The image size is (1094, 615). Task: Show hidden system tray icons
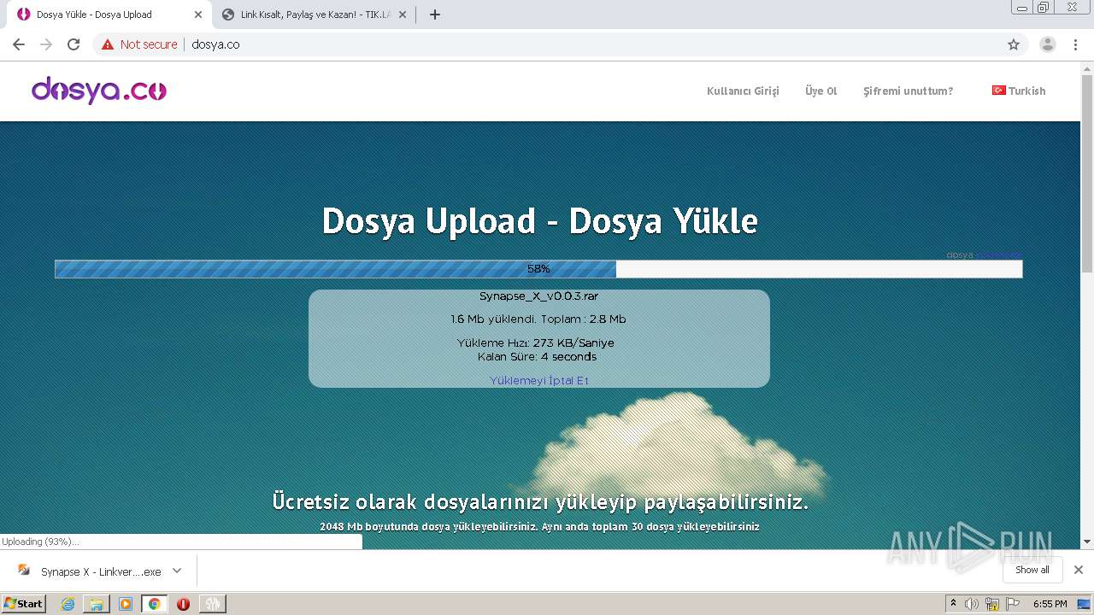[x=953, y=604]
